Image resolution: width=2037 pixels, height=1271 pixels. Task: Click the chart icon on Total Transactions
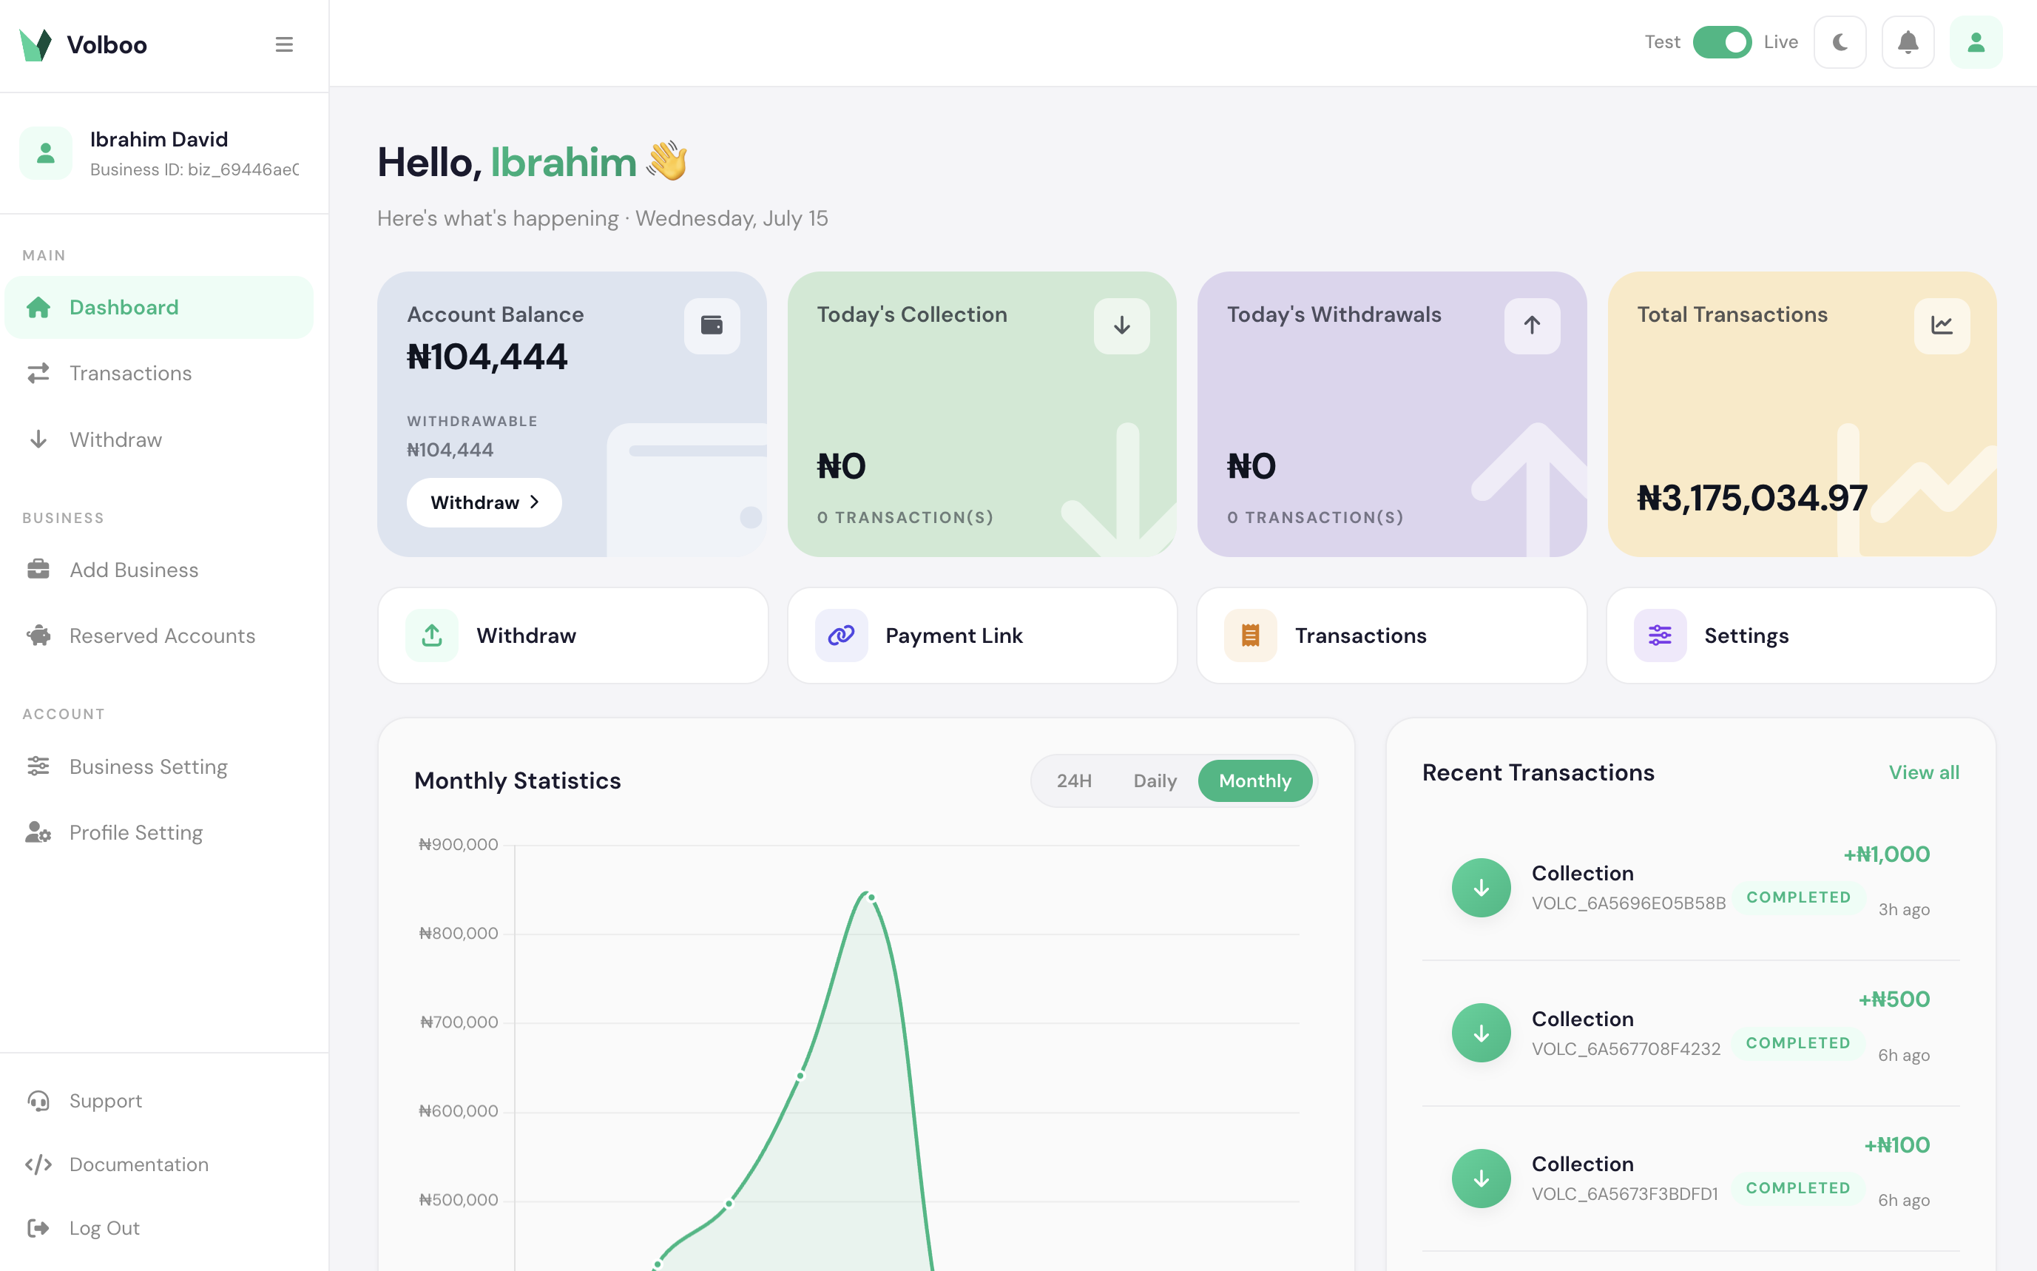1942,326
